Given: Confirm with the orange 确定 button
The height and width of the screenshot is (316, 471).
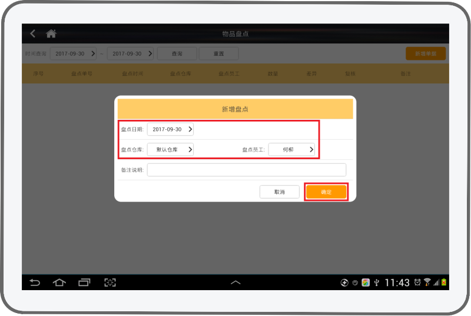Looking at the screenshot, I should point(326,192).
